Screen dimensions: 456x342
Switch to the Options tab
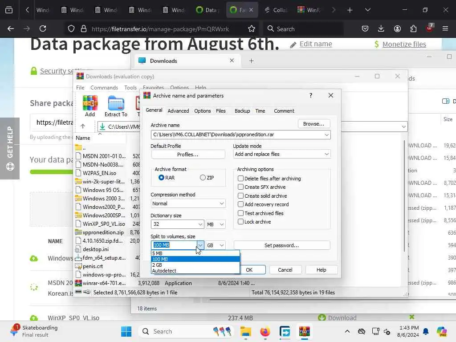[x=203, y=111]
